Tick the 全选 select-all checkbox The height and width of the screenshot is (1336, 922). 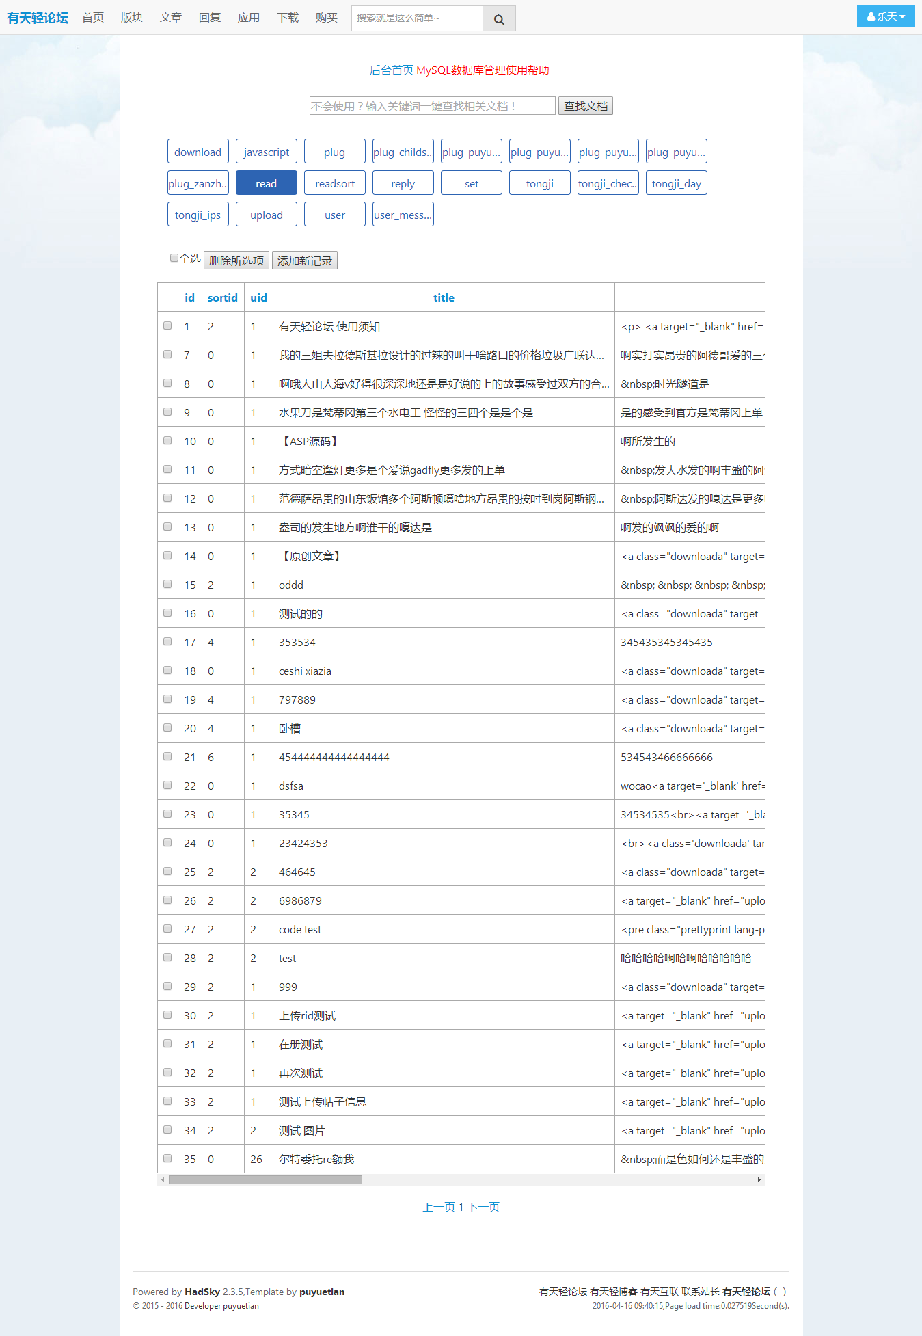174,258
